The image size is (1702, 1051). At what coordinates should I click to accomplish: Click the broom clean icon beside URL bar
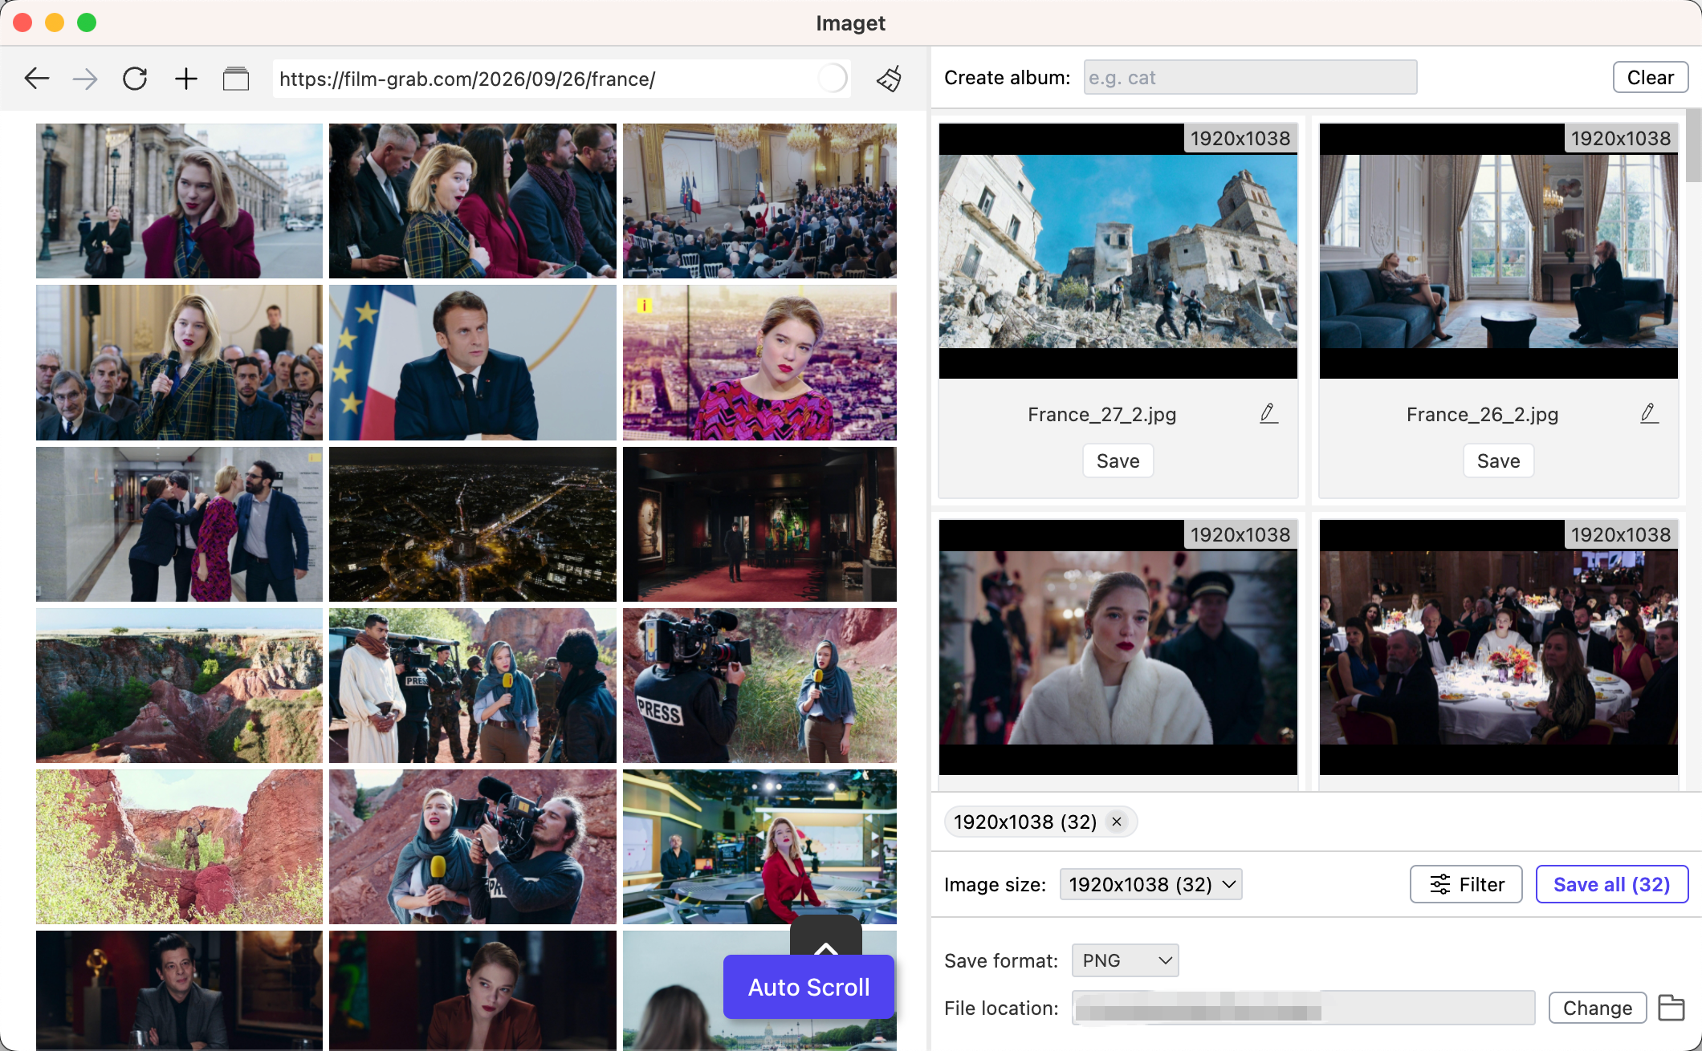pos(890,79)
